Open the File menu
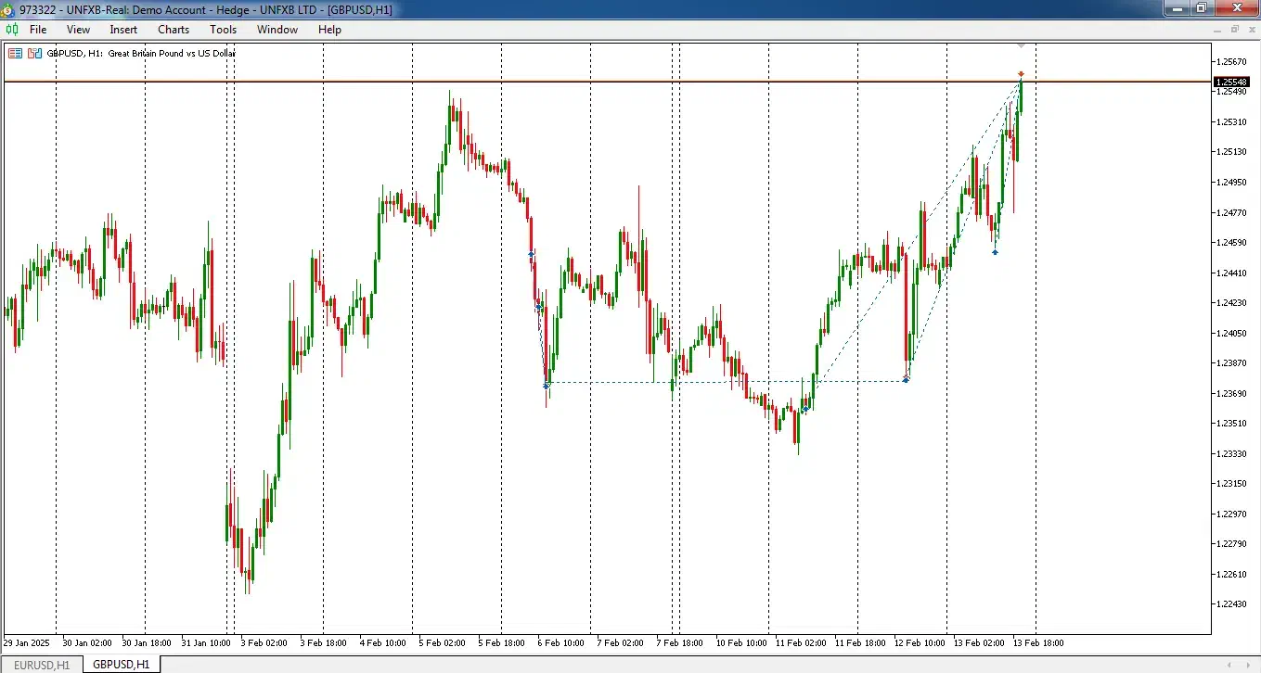 point(38,30)
